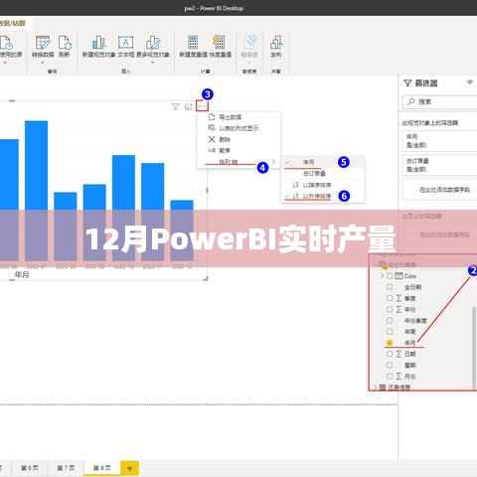Viewport: 477px width, 477px height.
Task: Open dropdown arrow under 转换数据
Action: pyautogui.click(x=43, y=63)
